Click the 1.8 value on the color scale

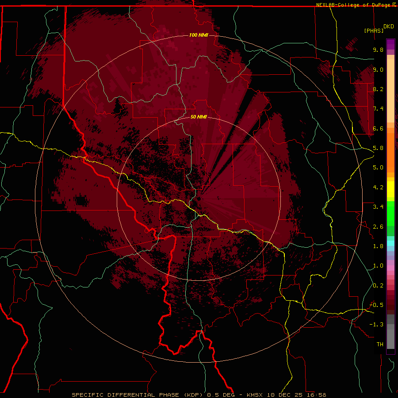(378, 246)
